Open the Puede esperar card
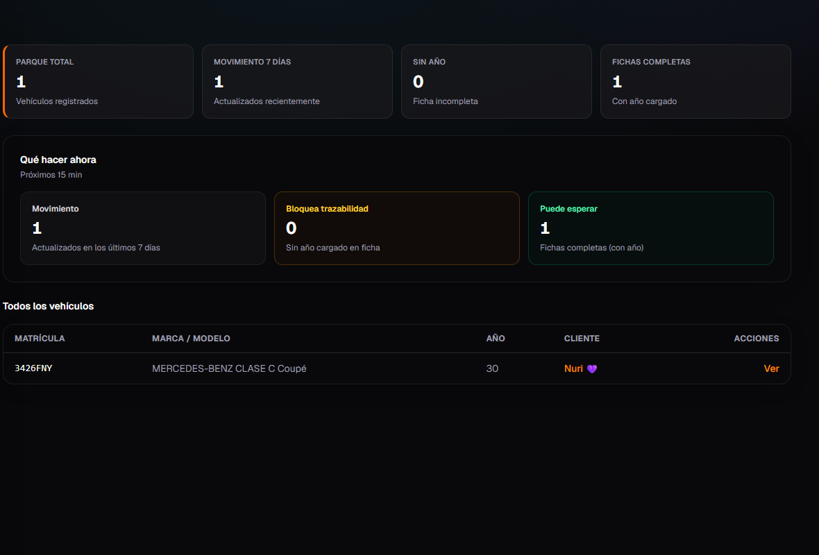Viewport: 819px width, 555px height. point(651,228)
